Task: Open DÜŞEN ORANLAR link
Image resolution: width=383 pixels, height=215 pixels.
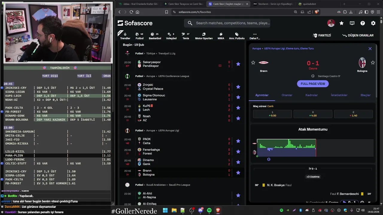Action: click(x=358, y=35)
